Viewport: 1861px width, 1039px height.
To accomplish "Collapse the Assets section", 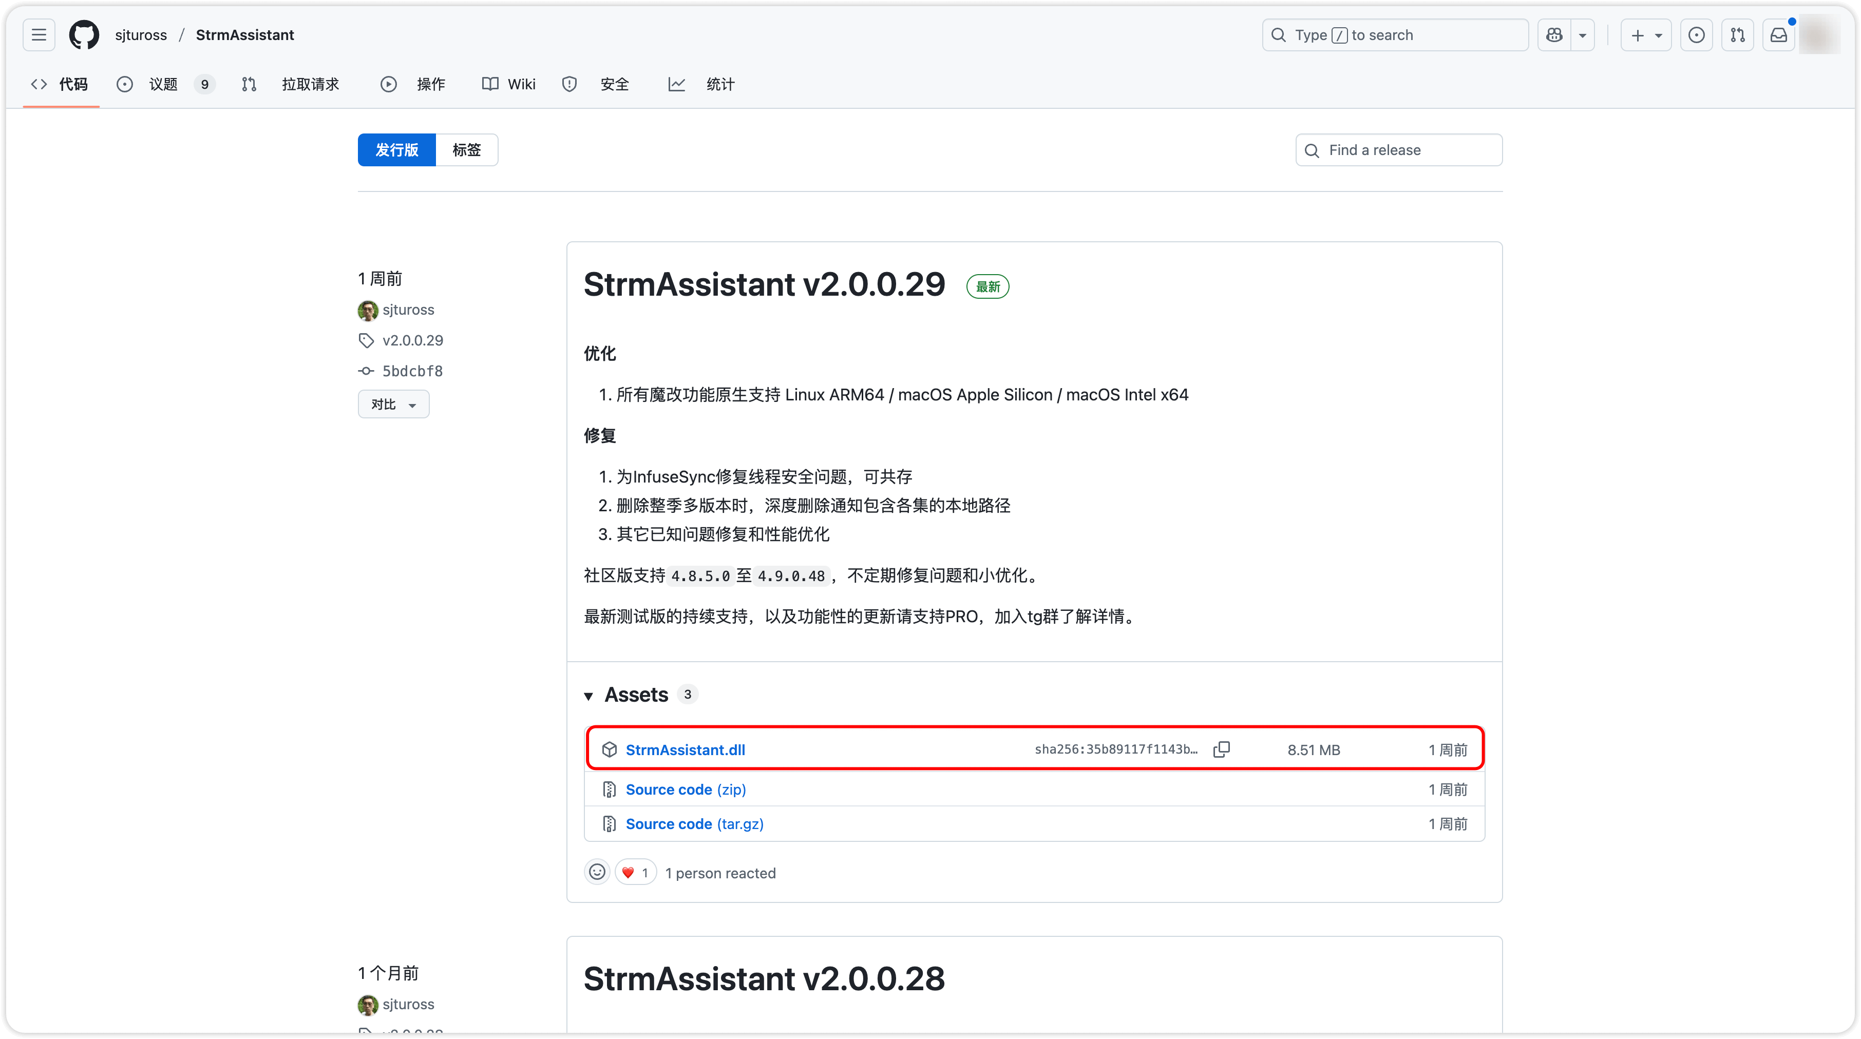I will [588, 695].
